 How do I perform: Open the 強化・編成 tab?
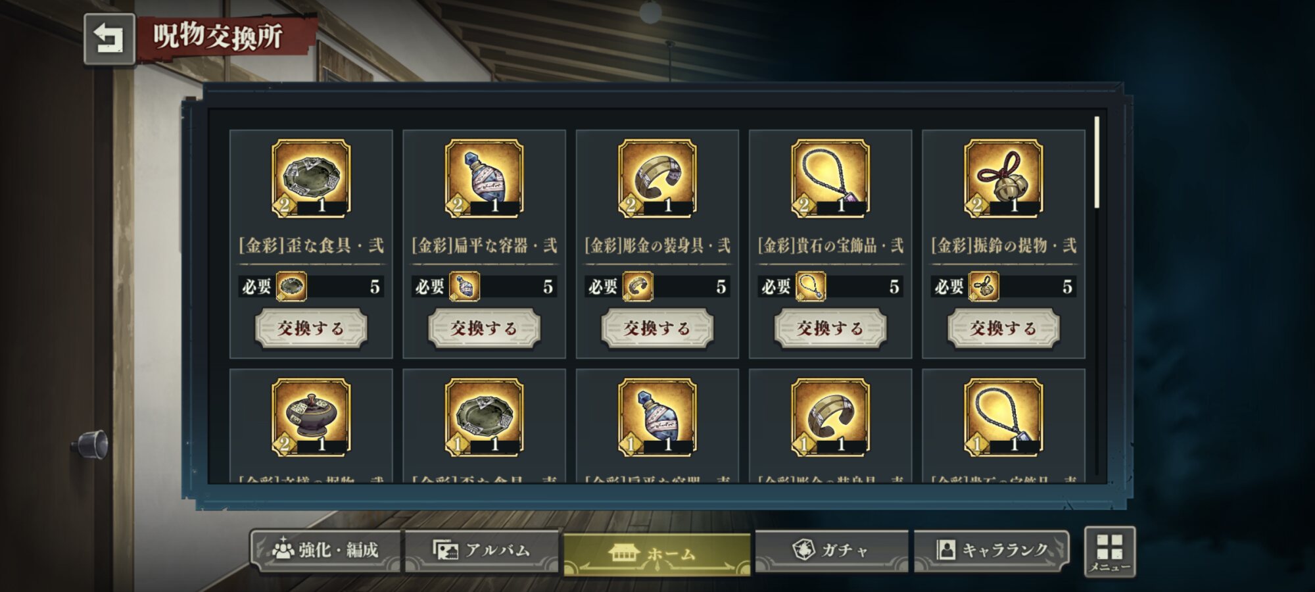(x=326, y=551)
